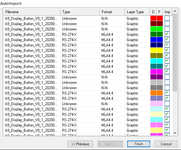The height and width of the screenshot is (150, 181).
Task: Click the N/A format in the dark gray row
Action: [105, 88]
